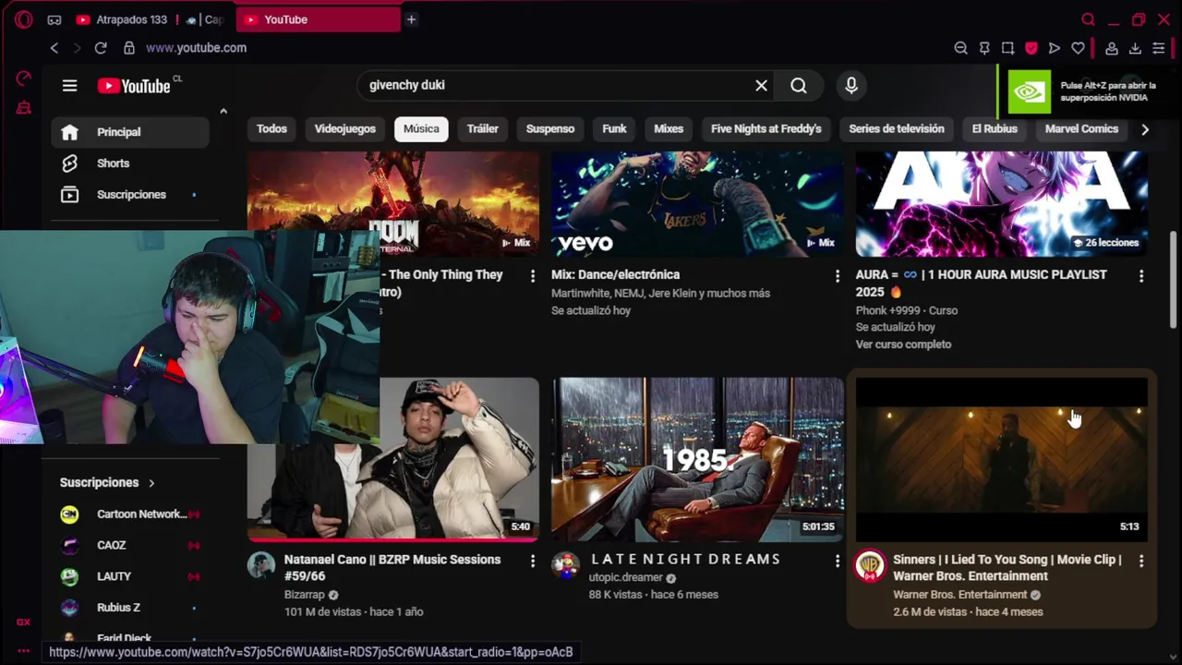Open the utopic.dreamer channel link
The height and width of the screenshot is (665, 1182).
tap(626, 578)
